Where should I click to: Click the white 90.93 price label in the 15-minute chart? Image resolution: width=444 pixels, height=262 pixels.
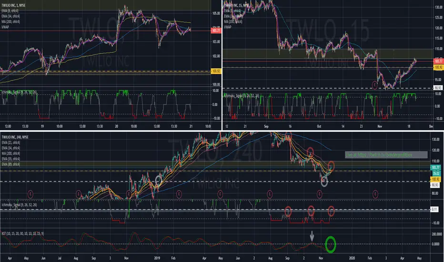438,88
